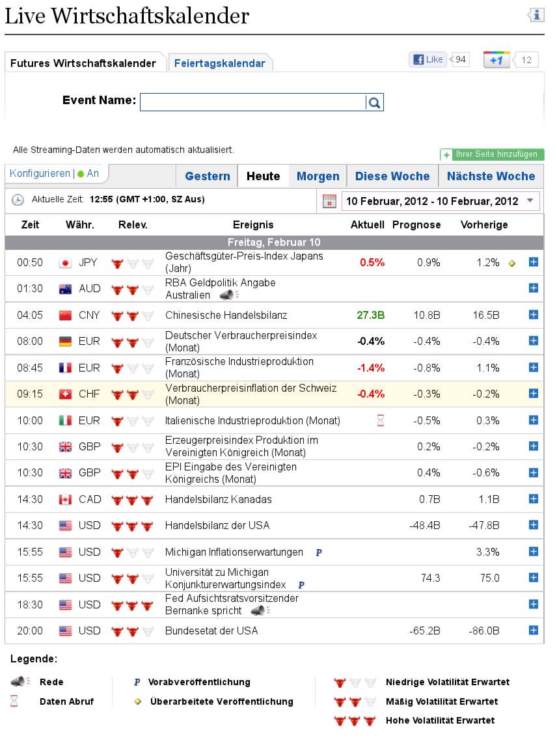Image resolution: width=557 pixels, height=747 pixels.
Task: Click the revised-release diamond in JPY row
Action: pyautogui.click(x=512, y=263)
